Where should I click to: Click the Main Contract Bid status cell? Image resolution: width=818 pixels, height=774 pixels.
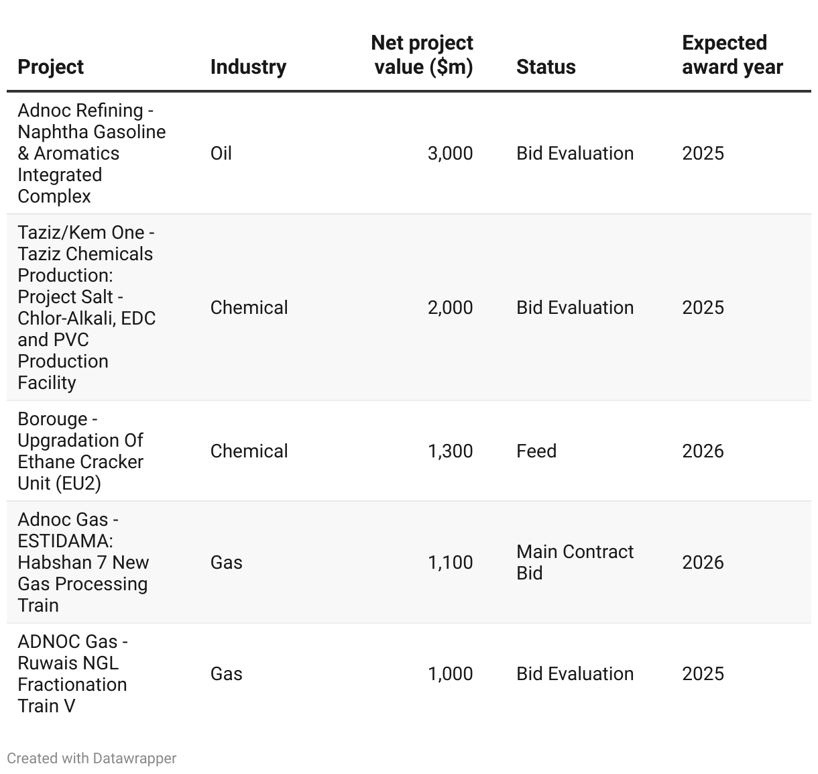(x=575, y=563)
